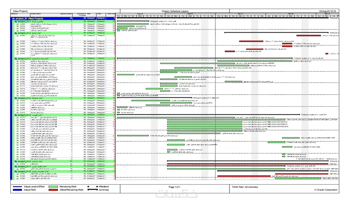
Task: Click the green activity icon beside A1090
Action: pyautogui.click(x=18, y=36)
